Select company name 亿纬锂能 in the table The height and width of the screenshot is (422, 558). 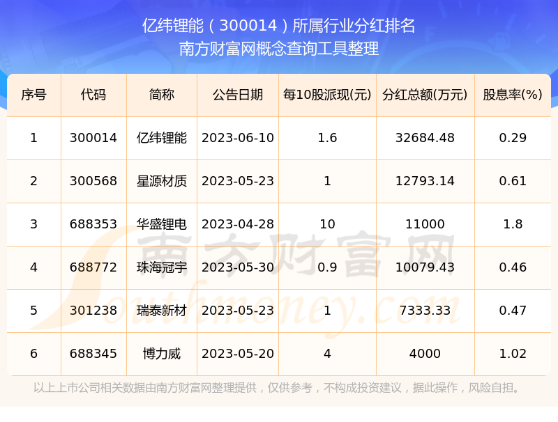coord(162,138)
